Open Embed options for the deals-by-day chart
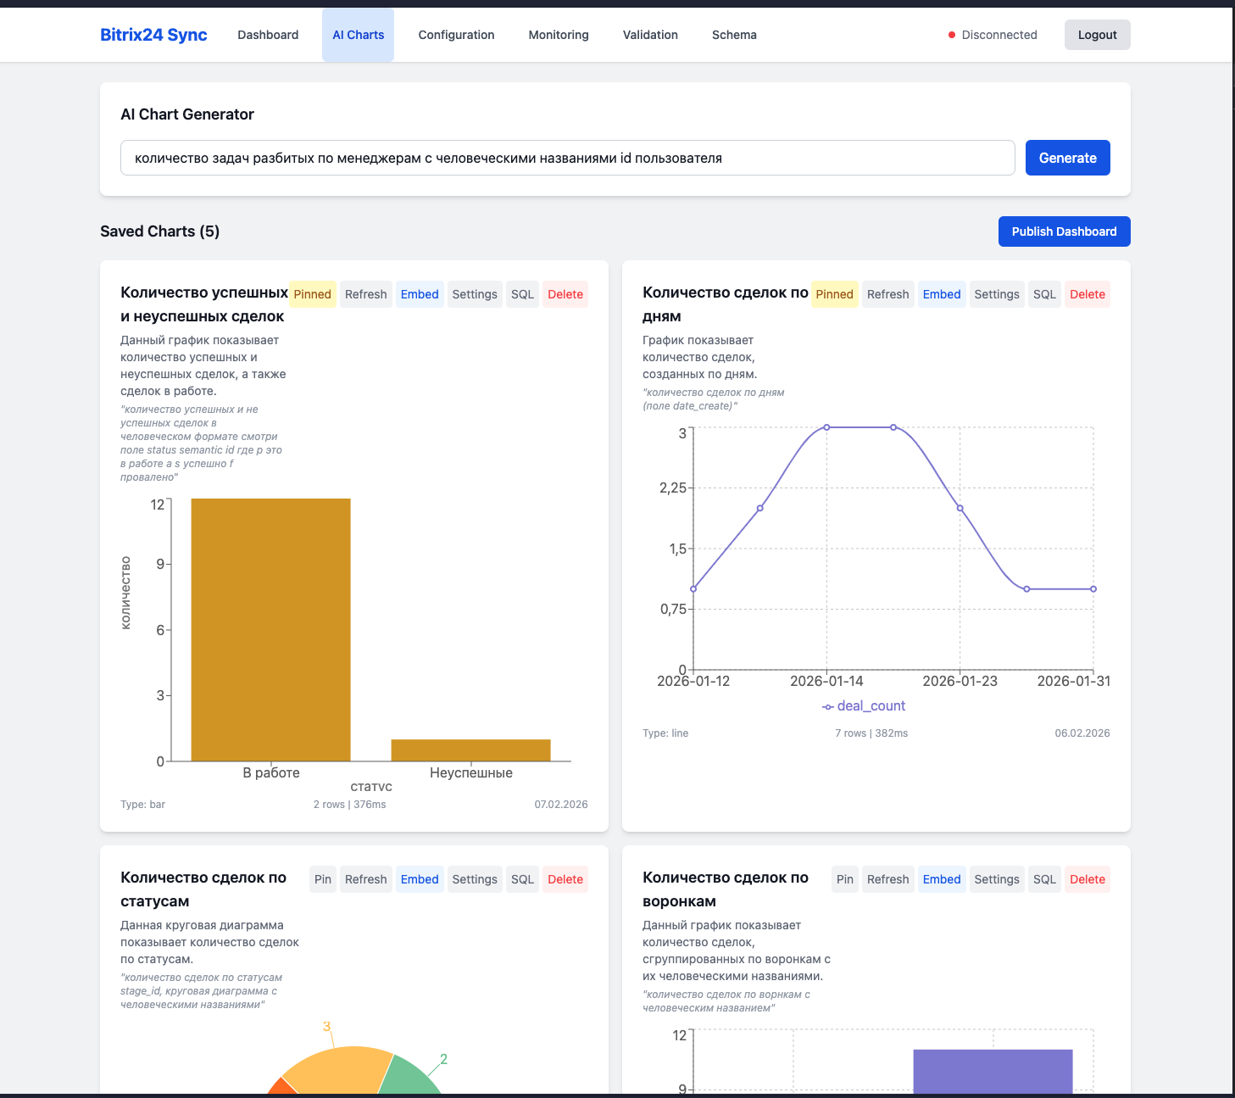The width and height of the screenshot is (1235, 1098). [942, 294]
